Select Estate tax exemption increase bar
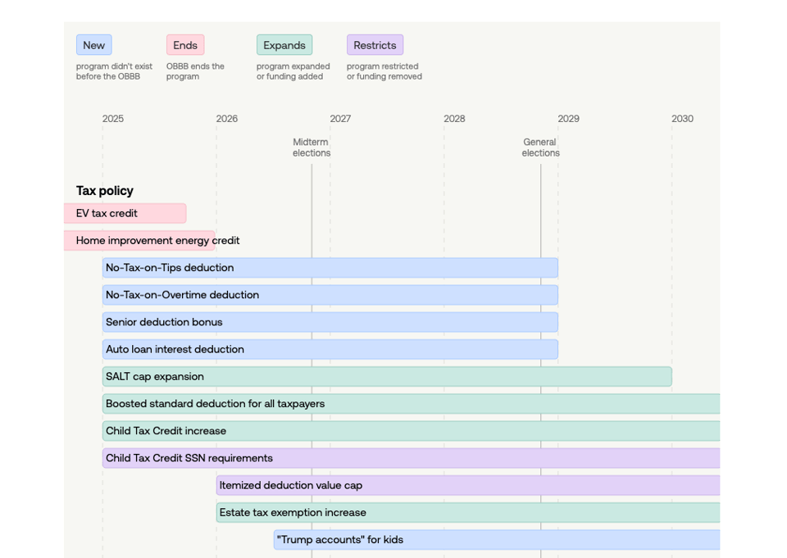787x558 pixels. click(x=467, y=512)
